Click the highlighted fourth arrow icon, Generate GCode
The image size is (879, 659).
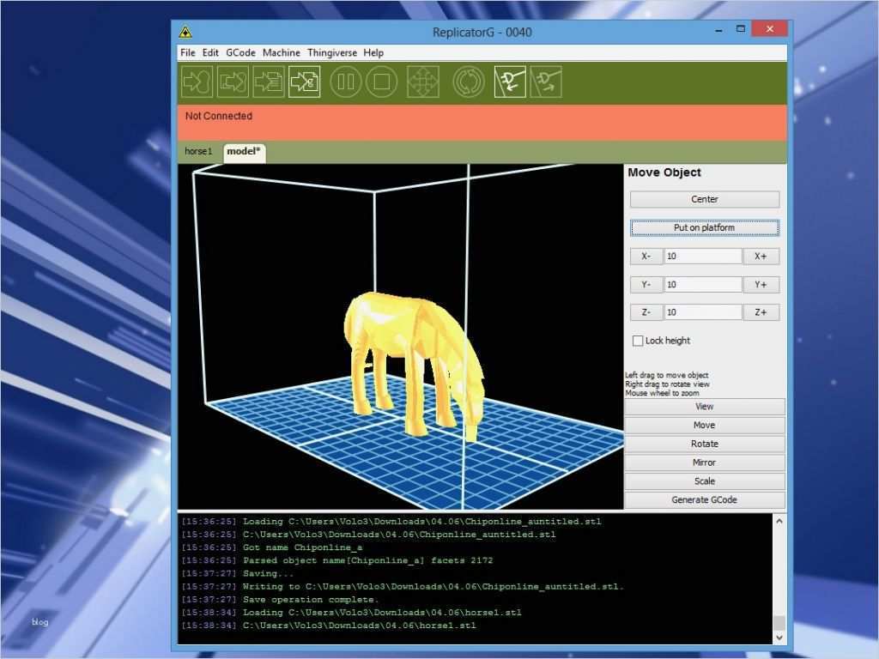[304, 82]
